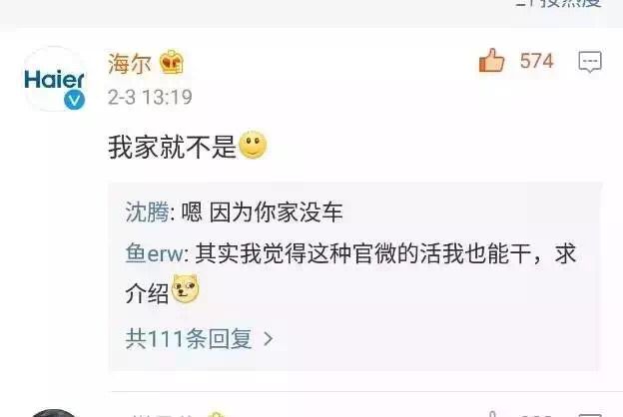The width and height of the screenshot is (623, 417).
Task: Open the Haier logo avatar
Action: [55, 79]
